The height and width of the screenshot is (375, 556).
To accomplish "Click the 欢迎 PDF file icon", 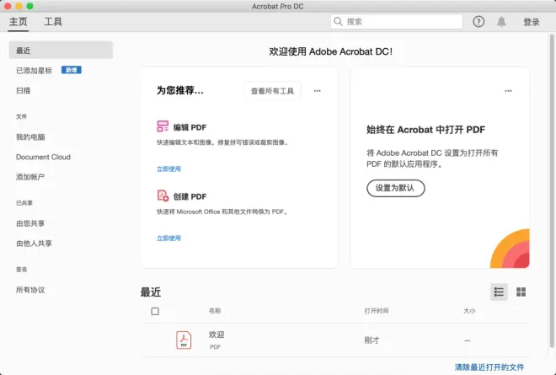I will click(184, 340).
